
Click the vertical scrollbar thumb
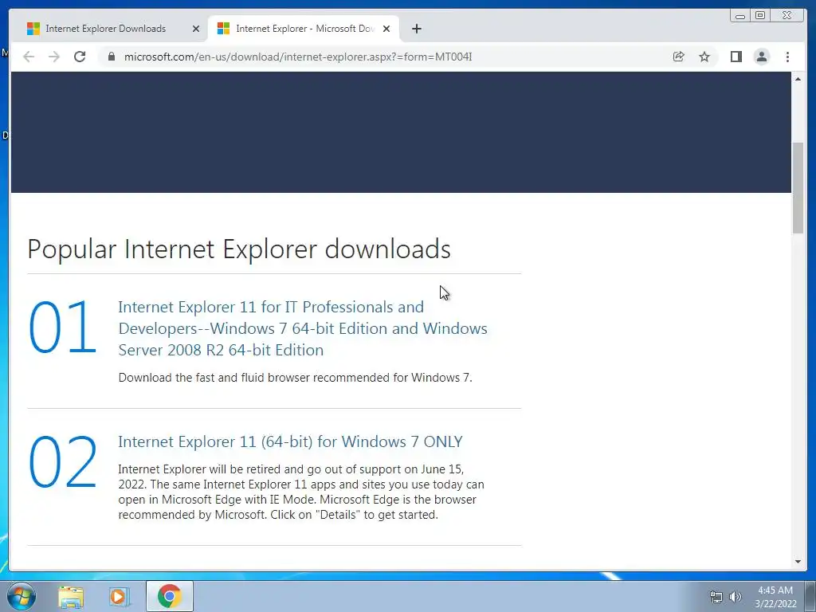click(798, 188)
